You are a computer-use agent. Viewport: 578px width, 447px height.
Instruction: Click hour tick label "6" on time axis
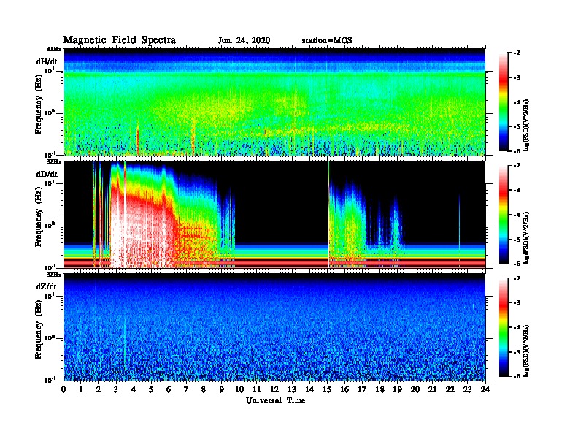pyautogui.click(x=169, y=390)
